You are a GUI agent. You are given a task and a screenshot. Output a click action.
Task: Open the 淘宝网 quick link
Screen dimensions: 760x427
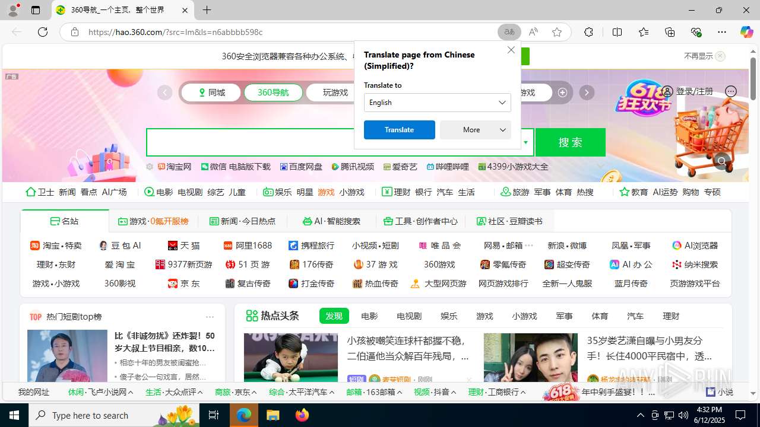pos(175,167)
